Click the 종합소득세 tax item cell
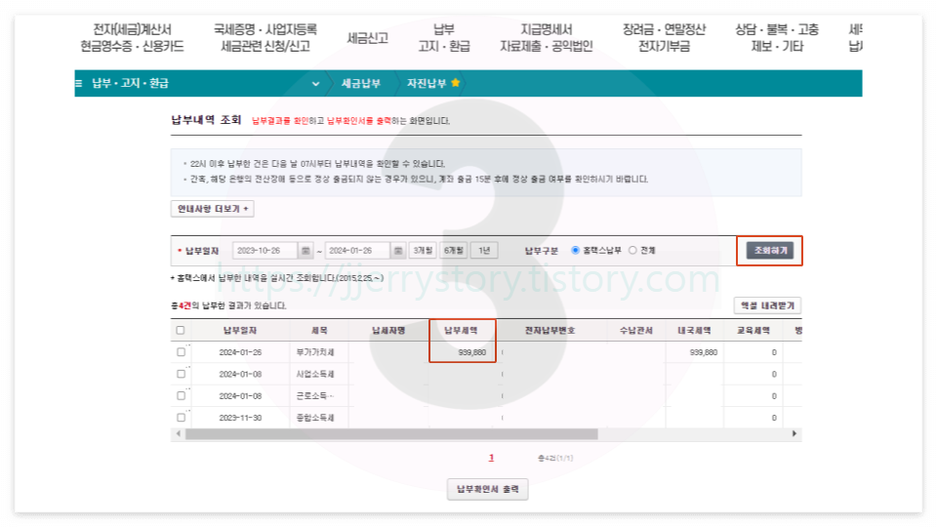This screenshot has height=527, width=937. (315, 417)
